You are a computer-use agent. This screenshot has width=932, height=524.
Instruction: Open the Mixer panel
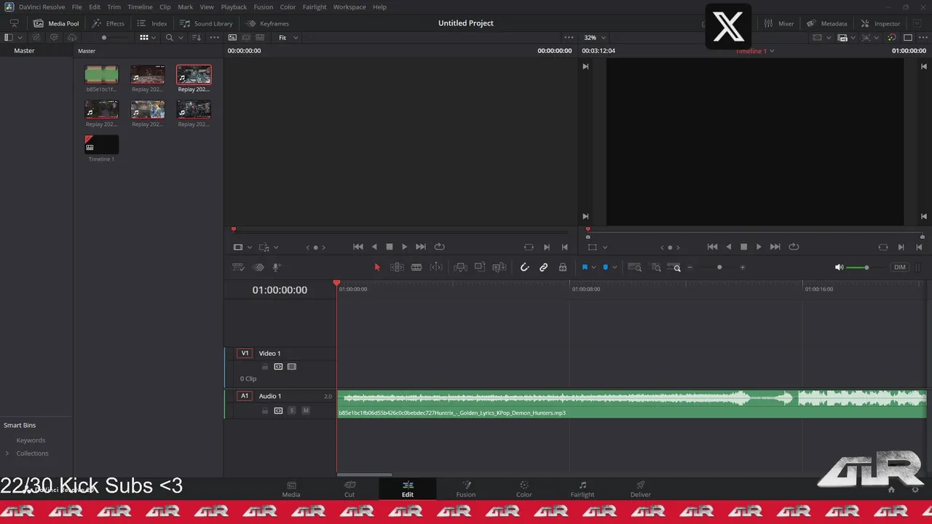(x=778, y=23)
